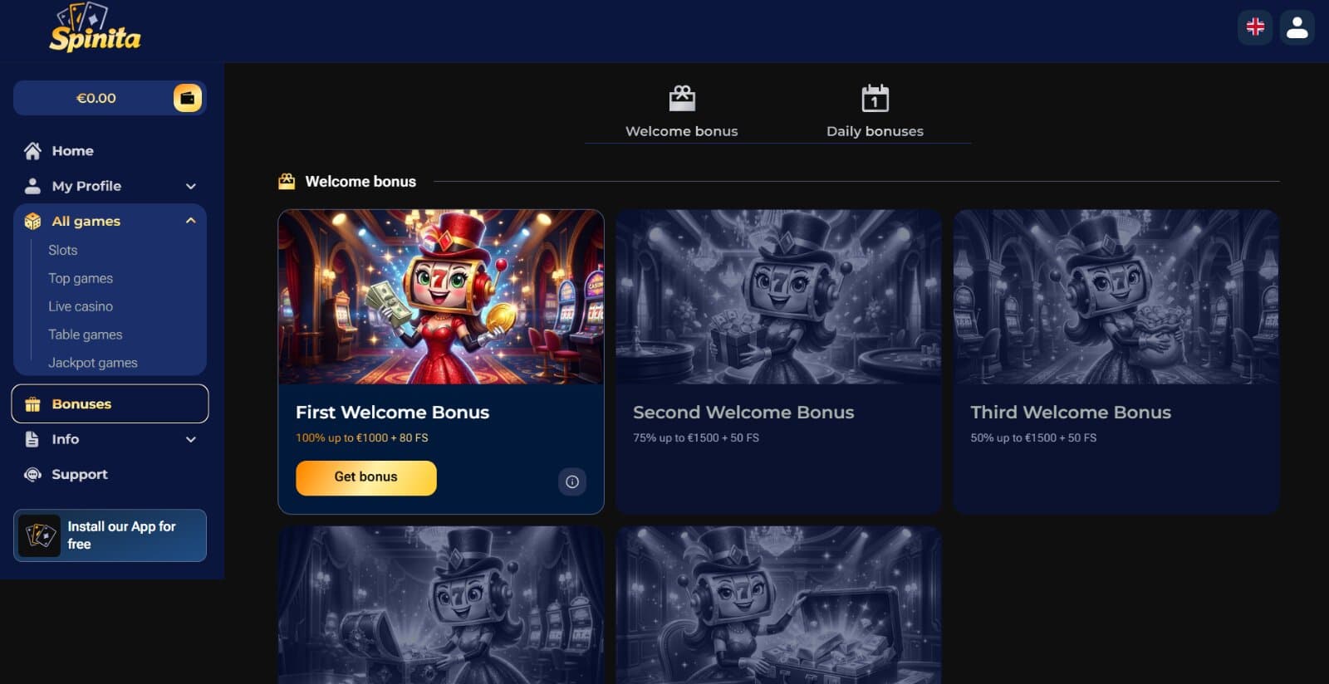Open Top games list
This screenshot has height=684, width=1329.
(81, 278)
